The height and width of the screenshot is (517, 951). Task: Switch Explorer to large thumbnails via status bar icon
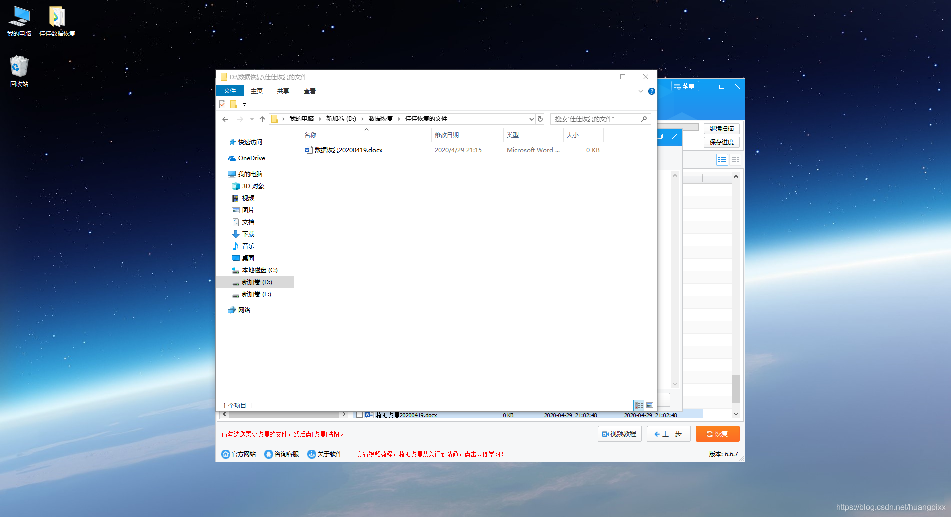point(650,405)
